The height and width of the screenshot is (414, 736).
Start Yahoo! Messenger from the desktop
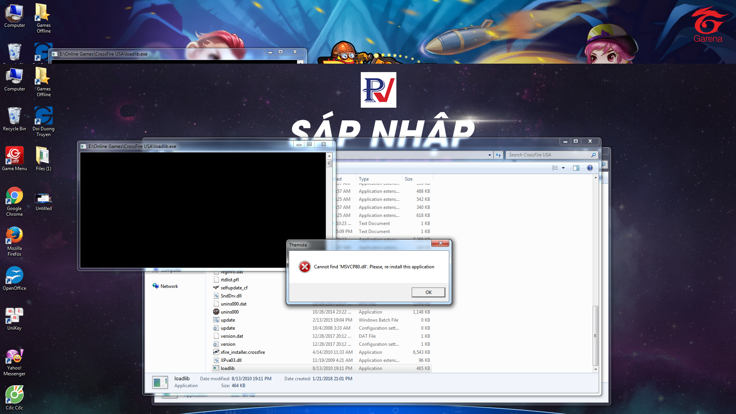coord(14,361)
